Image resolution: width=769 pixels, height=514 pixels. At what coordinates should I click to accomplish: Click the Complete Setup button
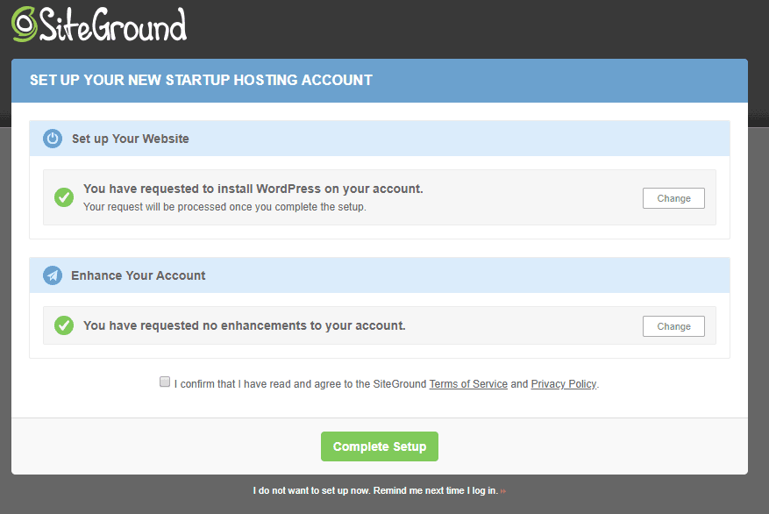pyautogui.click(x=380, y=446)
